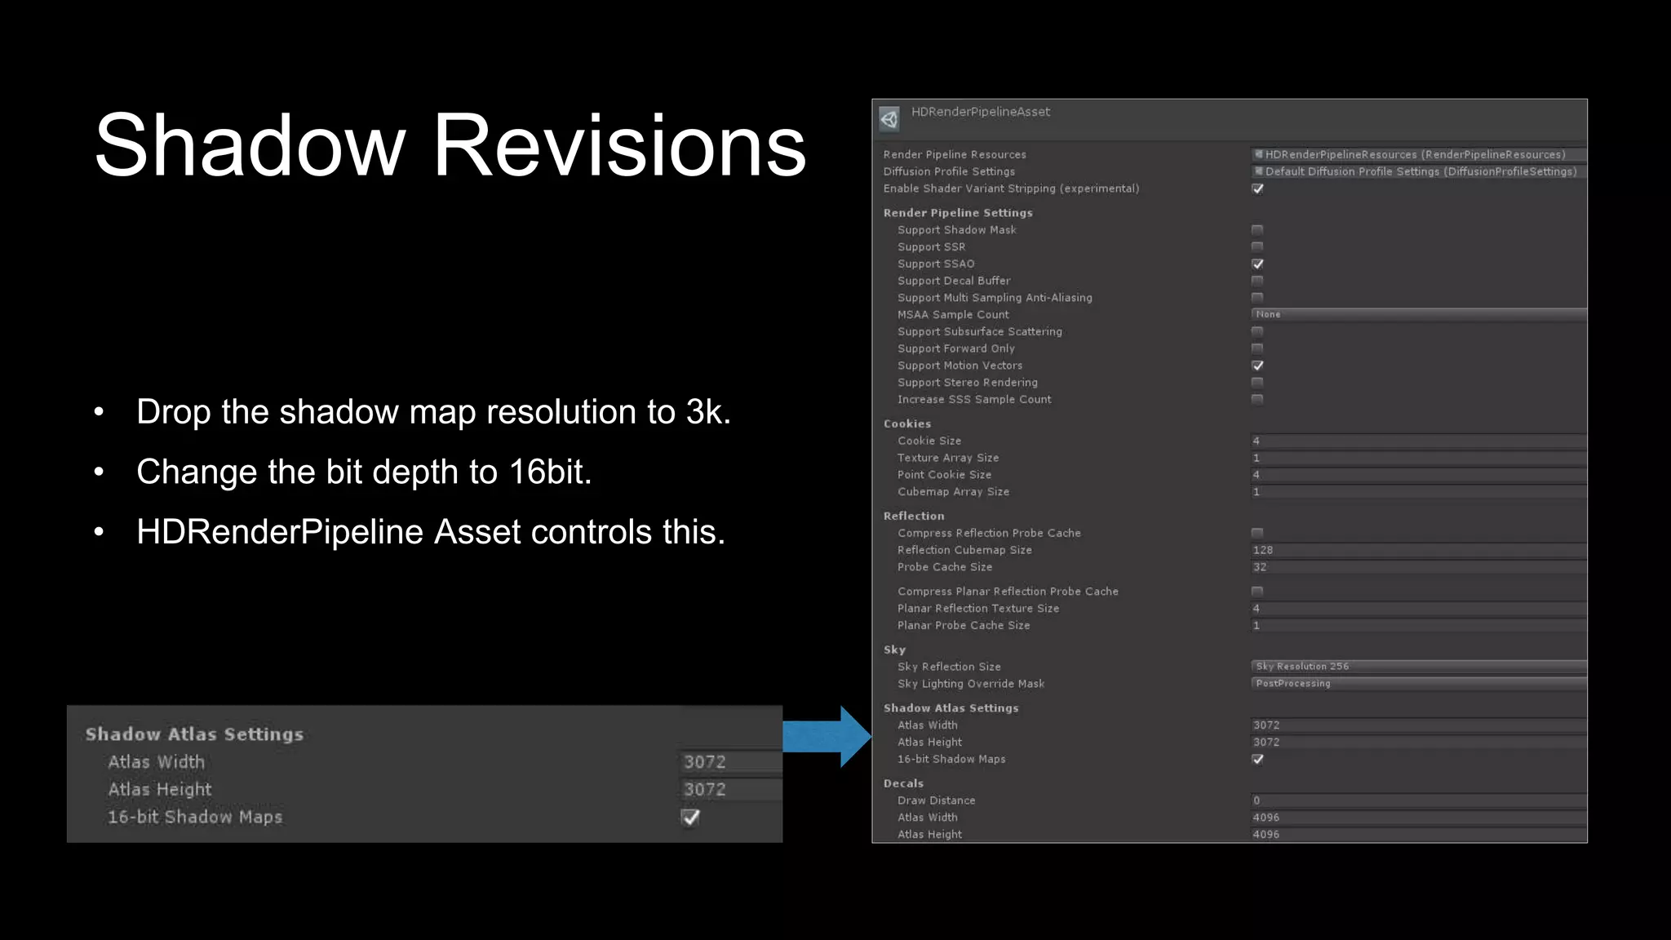The height and width of the screenshot is (940, 1671).
Task: Toggle Compress Reflection Probe Cache checkbox
Action: pyautogui.click(x=1257, y=533)
